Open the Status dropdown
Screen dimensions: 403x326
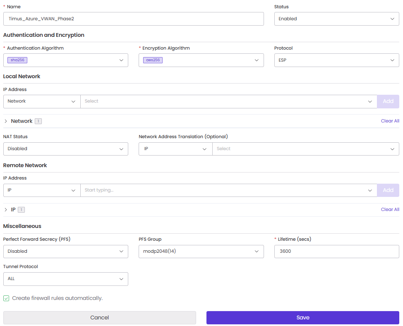click(x=336, y=19)
